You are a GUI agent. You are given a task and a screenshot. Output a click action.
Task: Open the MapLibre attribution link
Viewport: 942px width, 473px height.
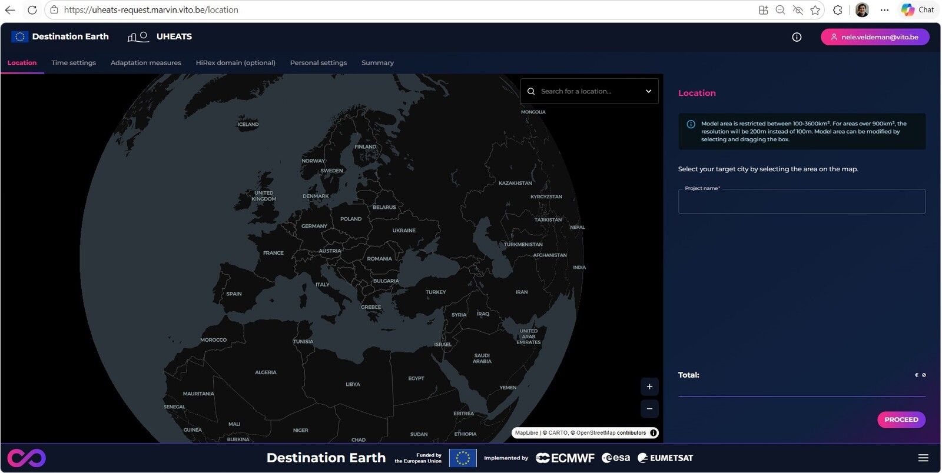527,433
